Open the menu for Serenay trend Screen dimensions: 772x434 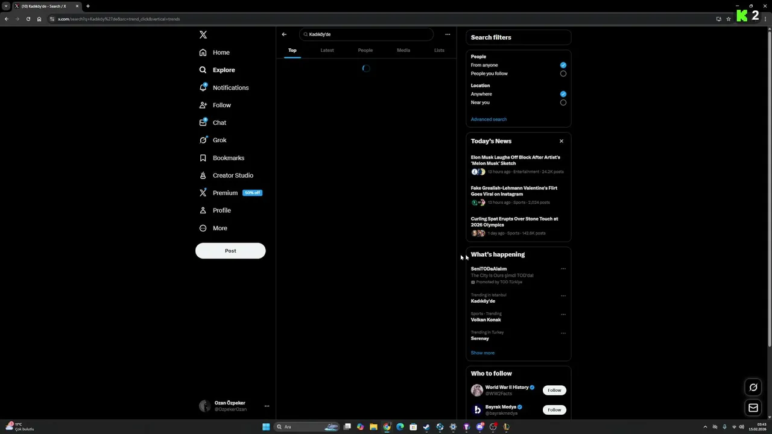pos(563,333)
